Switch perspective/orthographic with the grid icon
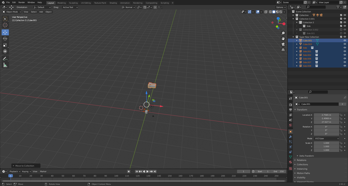Image resolution: width=348 pixels, height=186 pixels. pyautogui.click(x=283, y=50)
